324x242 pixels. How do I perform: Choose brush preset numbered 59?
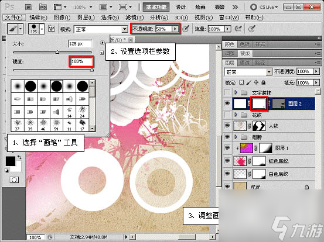[x=56, y=125]
